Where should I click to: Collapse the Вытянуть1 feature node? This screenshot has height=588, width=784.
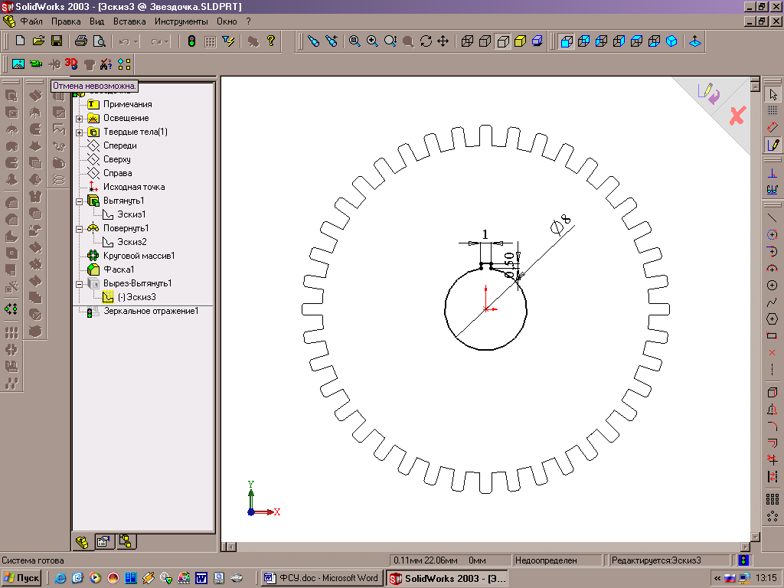click(79, 201)
